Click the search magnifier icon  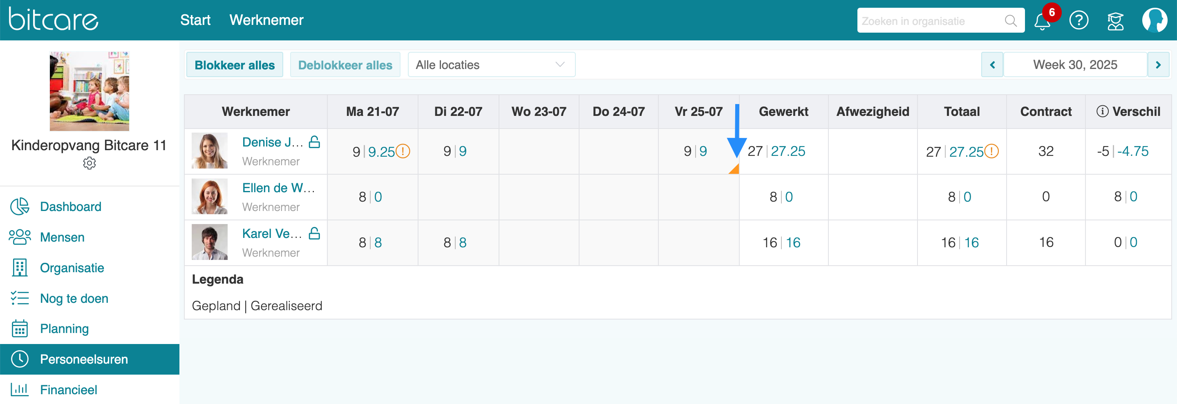(x=1011, y=21)
